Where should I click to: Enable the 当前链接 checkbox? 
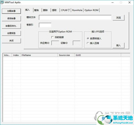pos(52,37)
